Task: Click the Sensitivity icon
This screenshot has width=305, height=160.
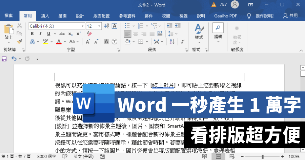Action: click(x=237, y=28)
